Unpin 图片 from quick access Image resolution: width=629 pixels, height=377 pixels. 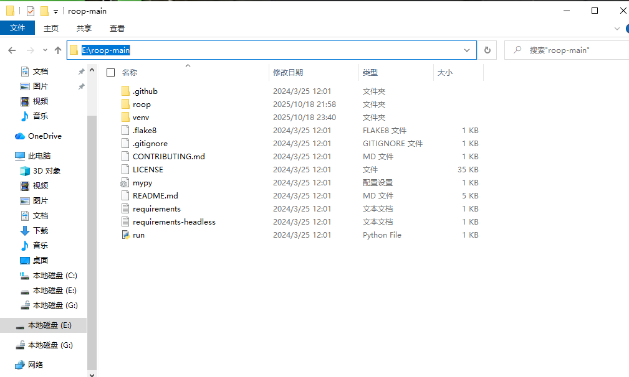pyautogui.click(x=81, y=86)
